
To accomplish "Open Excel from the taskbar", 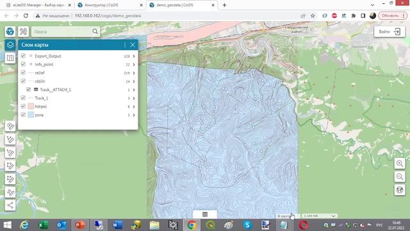I will point(43,225).
